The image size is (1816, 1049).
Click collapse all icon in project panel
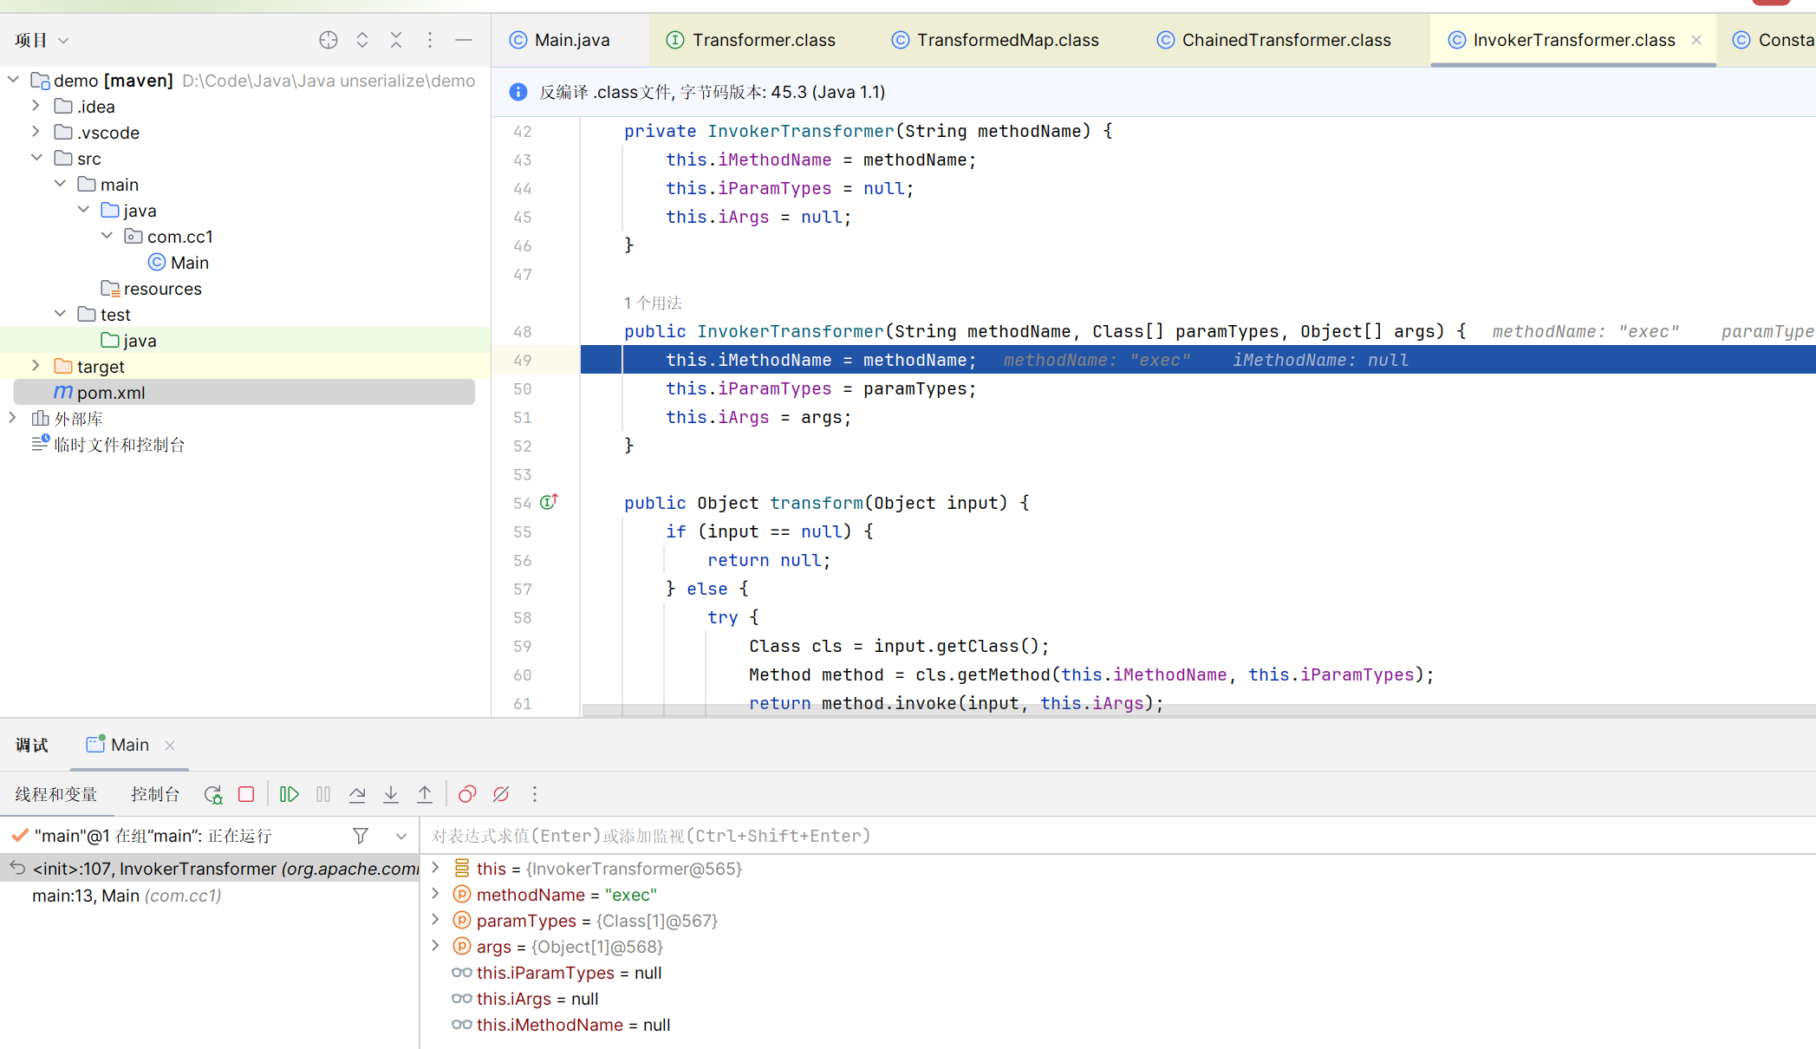(396, 40)
